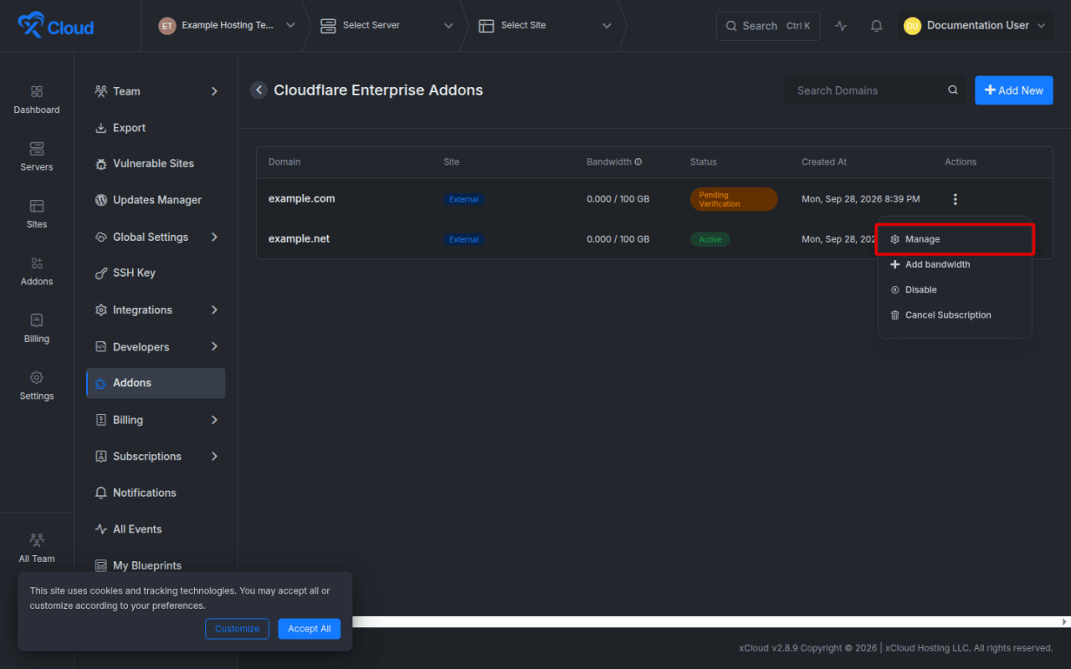
Task: Click the magnifier icon in Search Domains
Action: [952, 90]
